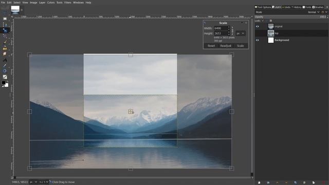Hide the original layer eye icon
Screen dimensions: 329x185
257,26
